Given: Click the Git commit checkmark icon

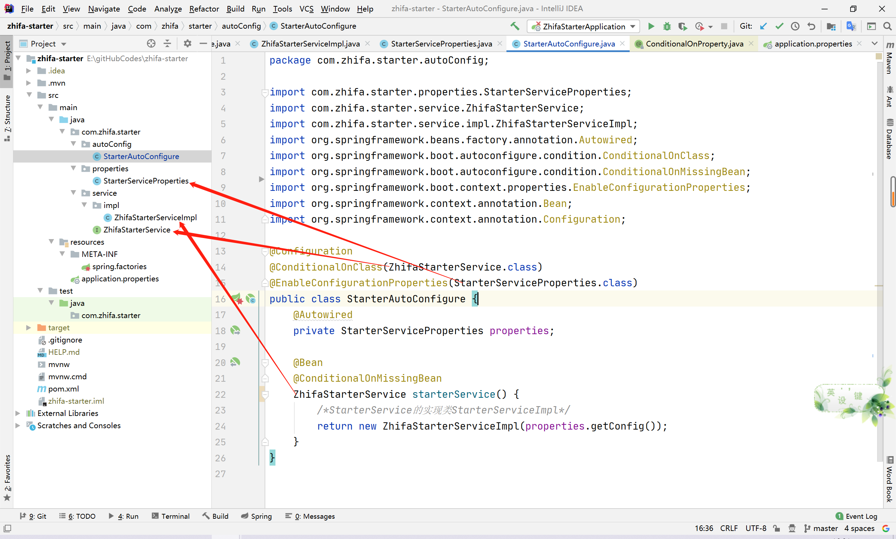Looking at the screenshot, I should click(779, 26).
